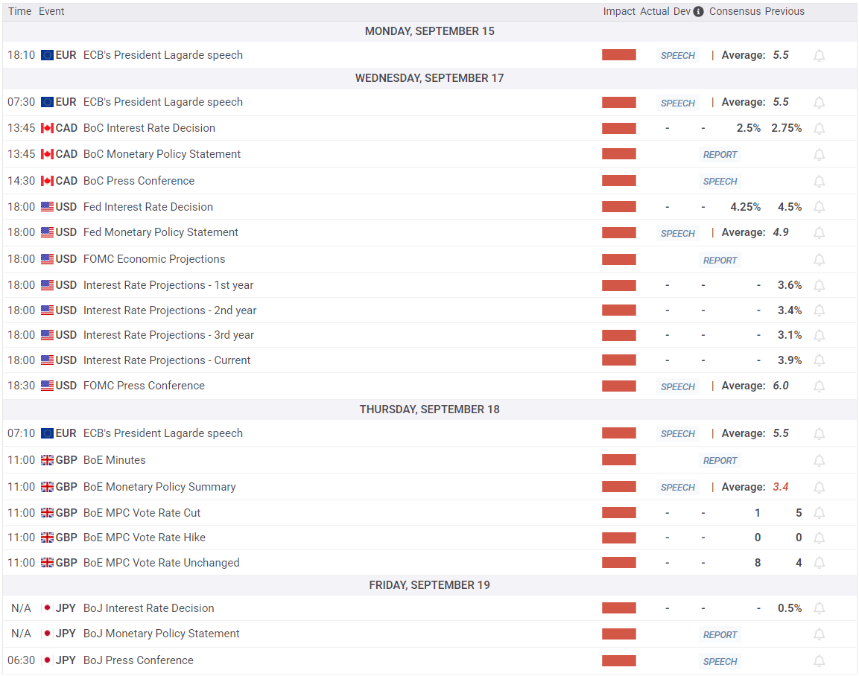This screenshot has height=676, width=859.
Task: Click bell icon for Monday Lagarde speech
Action: coord(819,55)
